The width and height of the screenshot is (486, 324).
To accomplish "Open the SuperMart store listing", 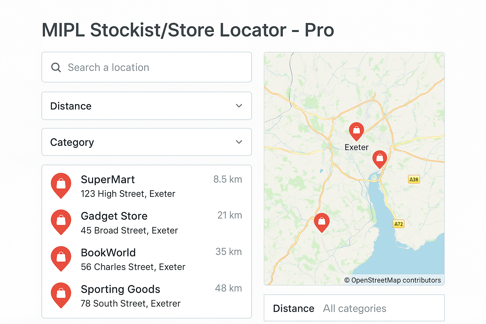I will coord(108,180).
